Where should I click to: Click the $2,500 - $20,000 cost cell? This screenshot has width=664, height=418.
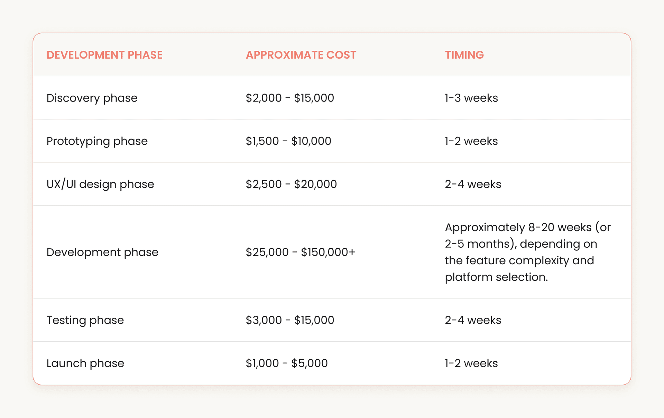[x=291, y=184]
